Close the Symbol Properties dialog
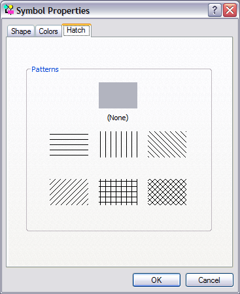The height and width of the screenshot is (294, 240). tap(230, 10)
